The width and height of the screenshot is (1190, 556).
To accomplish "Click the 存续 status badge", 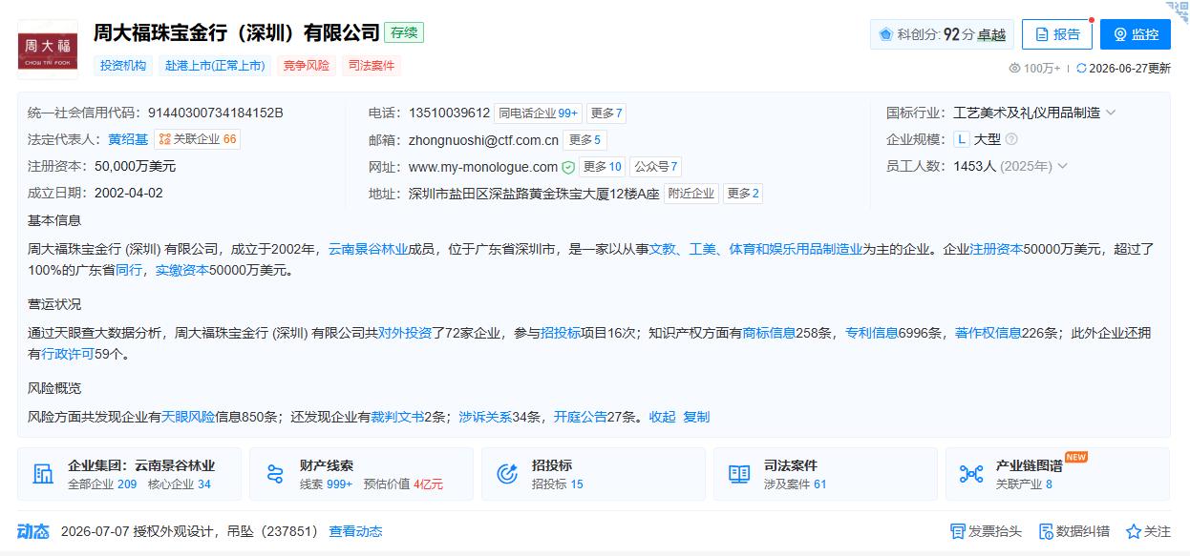I will click(404, 32).
